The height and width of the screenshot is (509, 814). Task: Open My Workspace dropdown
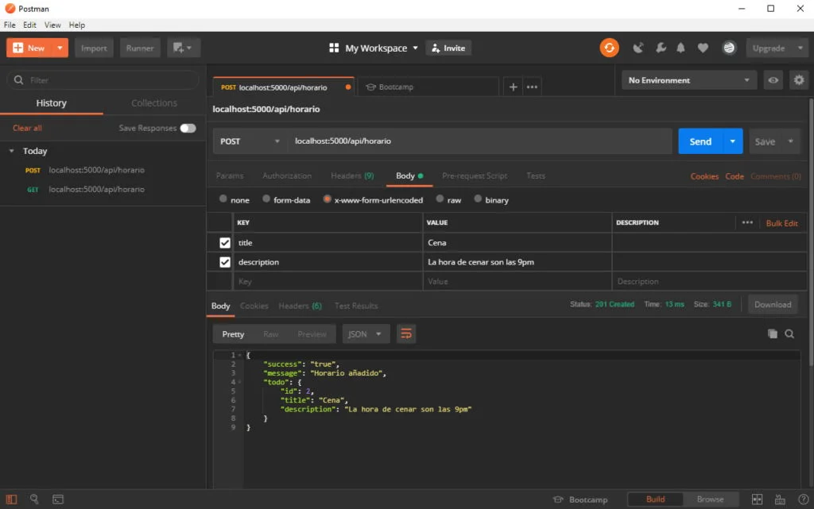381,48
